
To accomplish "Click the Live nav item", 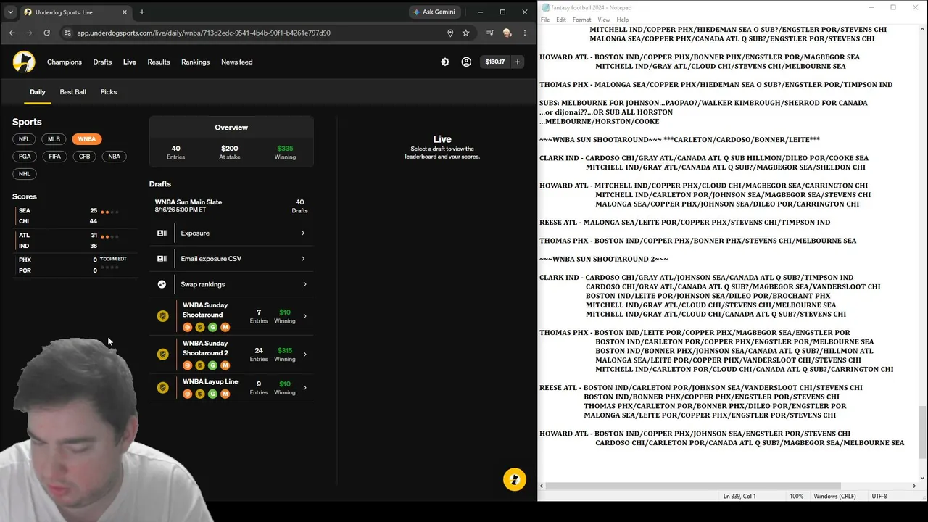I will pos(130,62).
